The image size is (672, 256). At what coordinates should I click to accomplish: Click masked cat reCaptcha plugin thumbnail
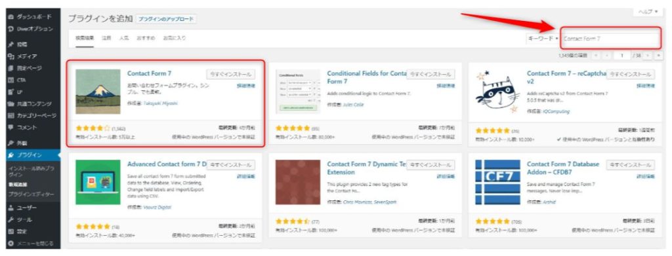click(x=497, y=92)
